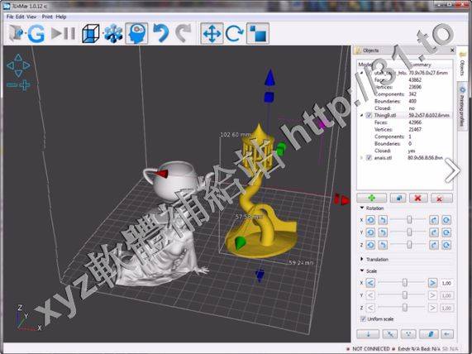Select the rotate tool in the toolbar
Viewport: 472px width, 354px height.
point(235,33)
